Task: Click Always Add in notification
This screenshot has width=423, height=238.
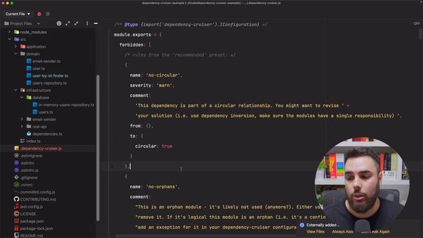Action: pos(342,232)
